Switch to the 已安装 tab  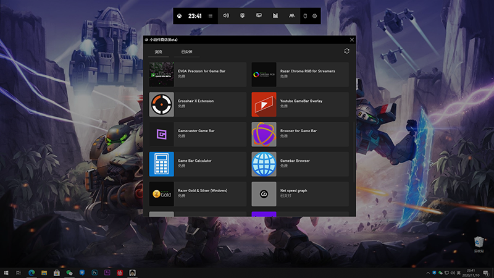tap(186, 52)
